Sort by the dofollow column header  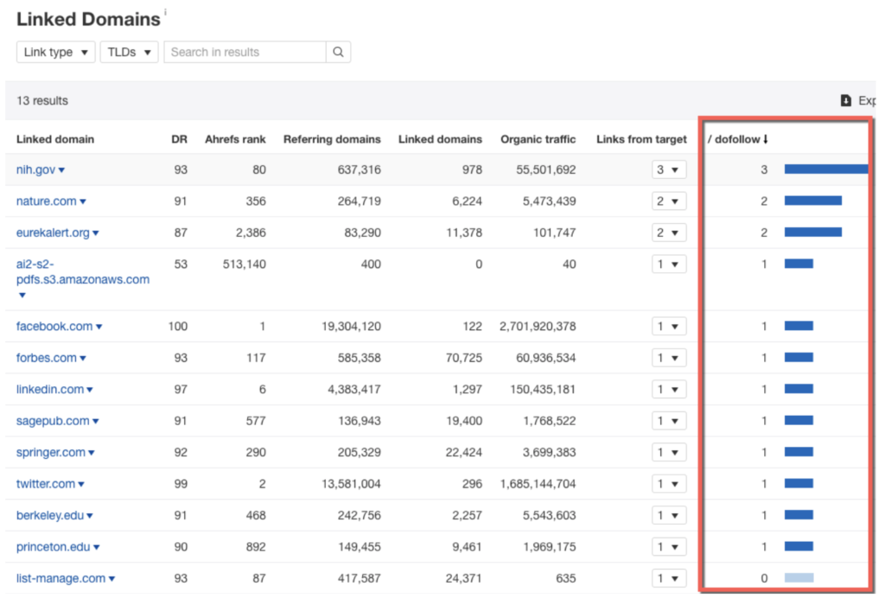point(737,139)
